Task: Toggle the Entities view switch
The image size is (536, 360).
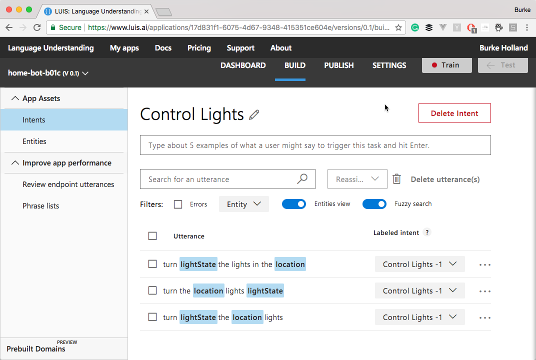Action: [294, 204]
